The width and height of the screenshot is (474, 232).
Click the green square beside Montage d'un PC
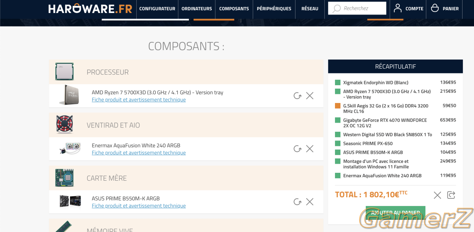point(338,161)
